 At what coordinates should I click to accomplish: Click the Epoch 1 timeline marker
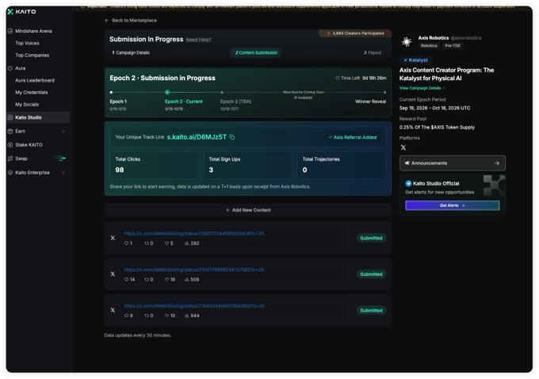[111, 92]
